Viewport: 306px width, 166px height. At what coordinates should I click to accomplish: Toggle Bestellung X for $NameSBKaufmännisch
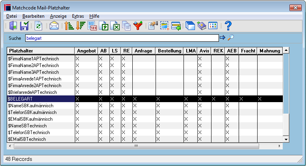[x=158, y=106]
